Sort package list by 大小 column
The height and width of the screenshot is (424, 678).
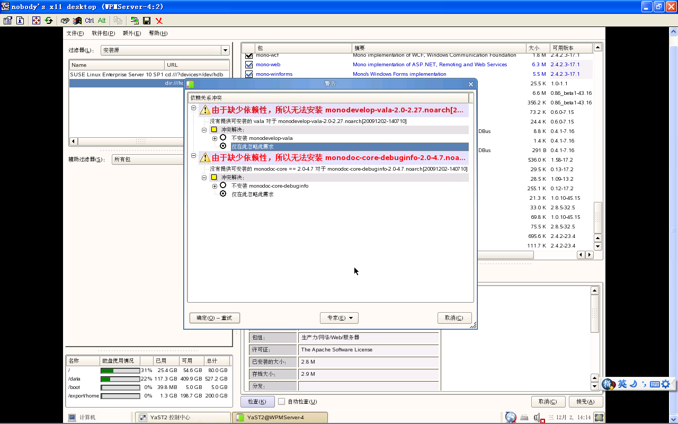coord(538,48)
